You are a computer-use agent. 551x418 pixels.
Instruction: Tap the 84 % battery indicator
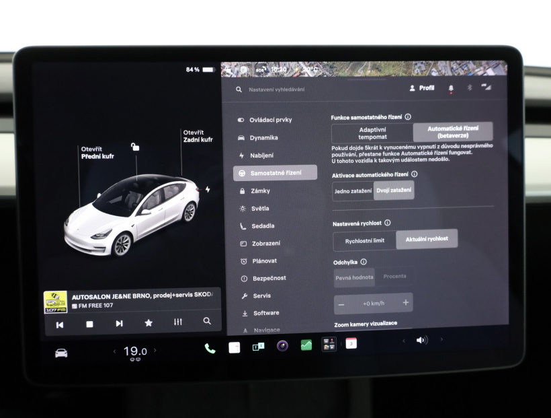[200, 70]
